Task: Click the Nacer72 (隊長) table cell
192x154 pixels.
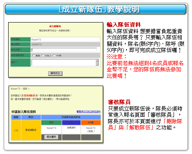Action: tap(91, 129)
